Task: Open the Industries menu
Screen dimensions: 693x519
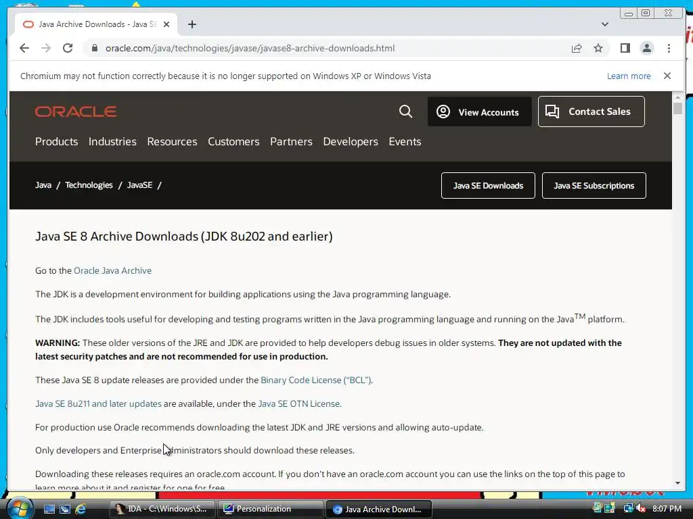Action: pyautogui.click(x=112, y=142)
